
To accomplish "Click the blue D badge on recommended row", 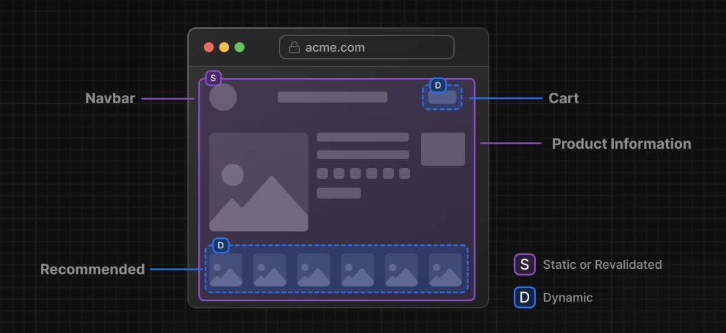I will tap(220, 246).
